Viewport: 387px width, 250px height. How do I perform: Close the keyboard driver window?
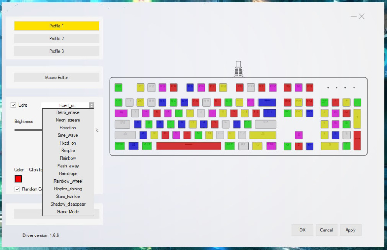click(361, 17)
